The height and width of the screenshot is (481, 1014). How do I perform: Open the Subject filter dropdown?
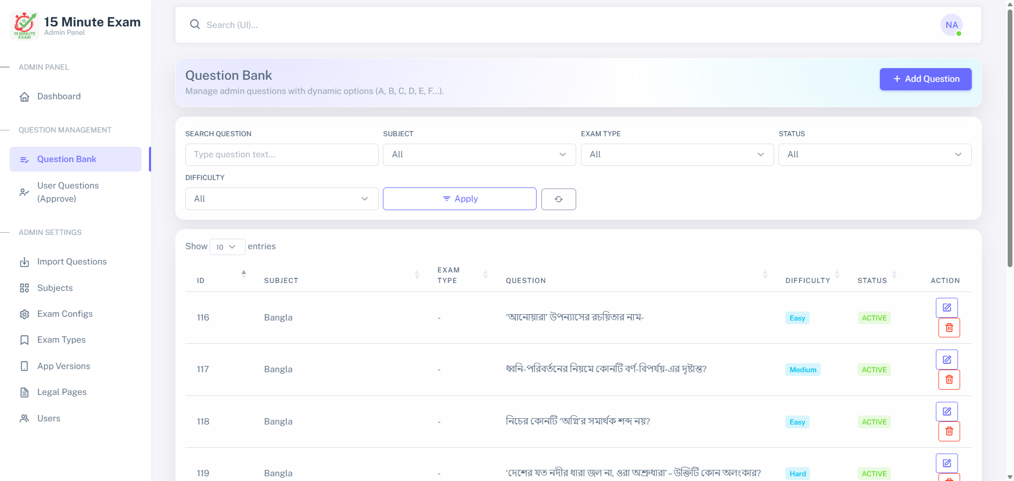[x=479, y=155]
